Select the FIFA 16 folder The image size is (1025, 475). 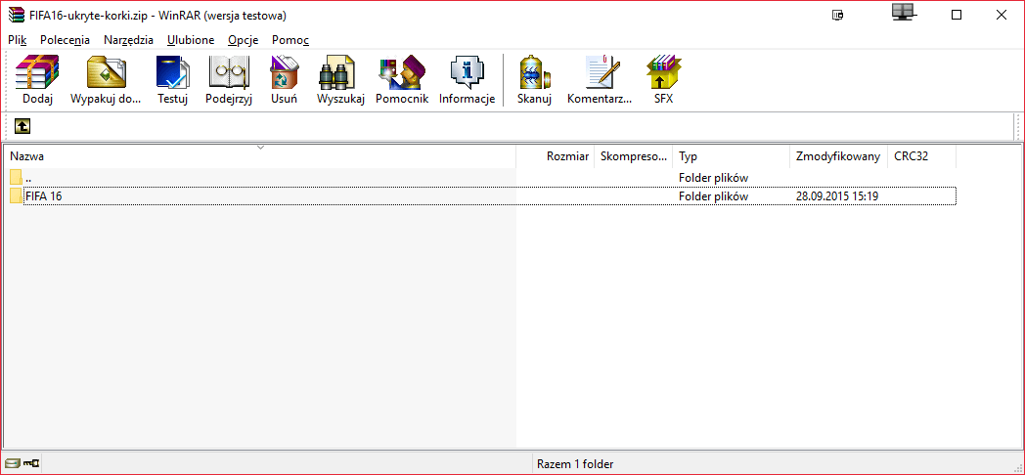tap(44, 196)
